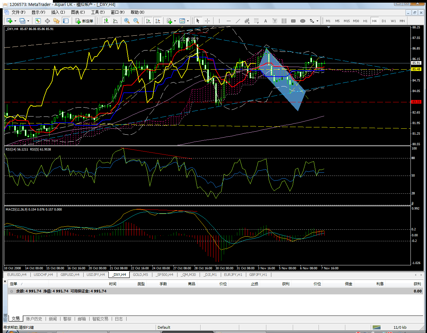Viewport: 427px width, 333px height.
Task: Open the chart templates dropdown arrow
Action: pos(188,21)
